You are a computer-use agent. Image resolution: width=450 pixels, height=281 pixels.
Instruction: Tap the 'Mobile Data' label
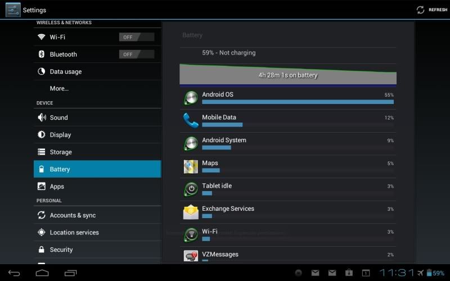(219, 117)
